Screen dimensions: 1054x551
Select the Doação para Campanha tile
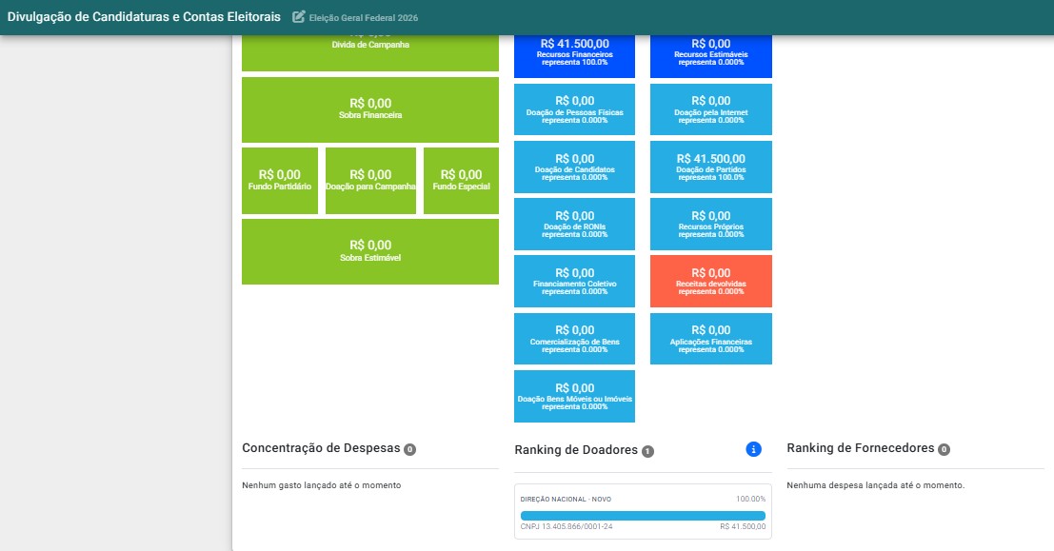(370, 181)
